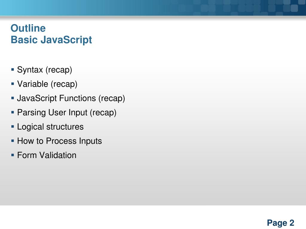Click the Page 2 label

(280, 223)
